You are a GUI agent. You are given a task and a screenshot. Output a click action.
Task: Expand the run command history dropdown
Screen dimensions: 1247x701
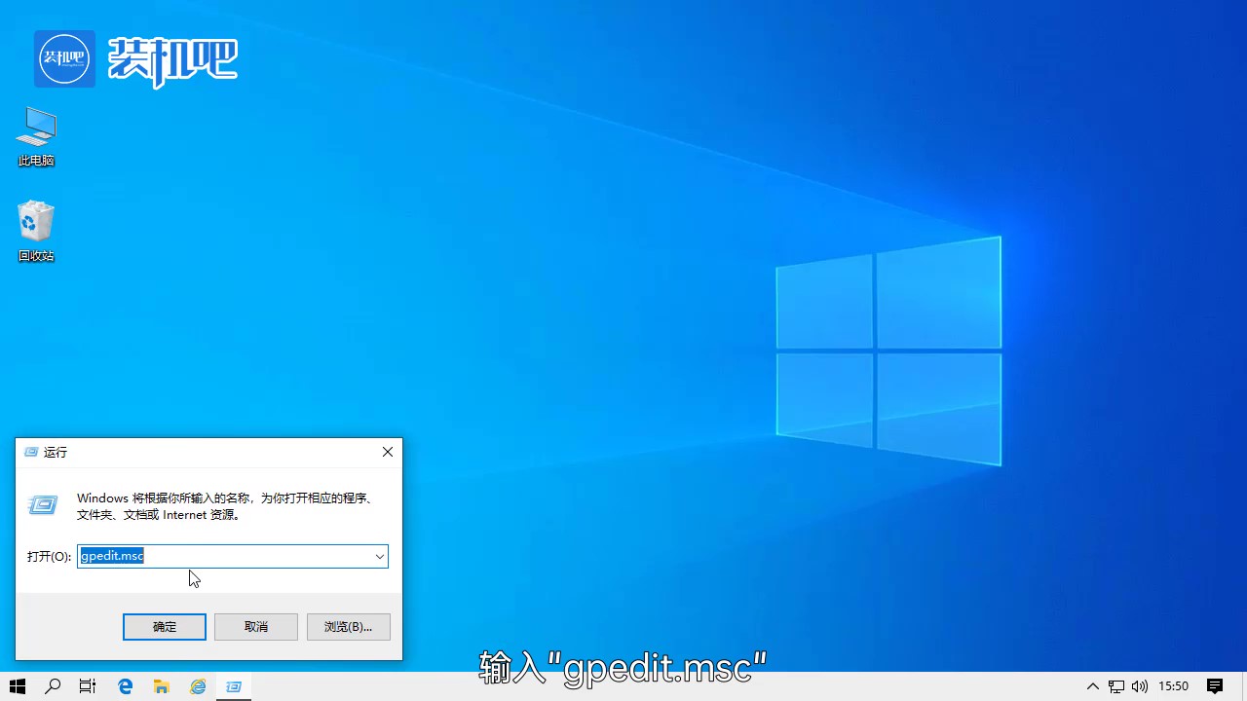380,556
